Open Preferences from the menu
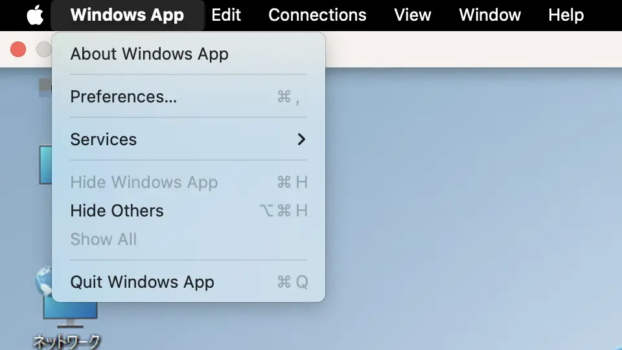The image size is (622, 350). click(x=123, y=97)
